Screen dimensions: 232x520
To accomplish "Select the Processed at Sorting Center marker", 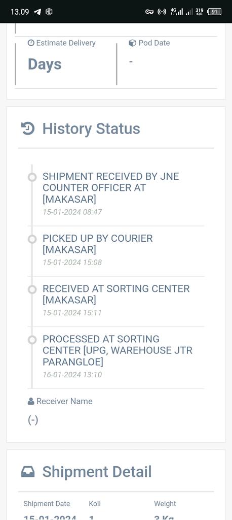I will 32,340.
